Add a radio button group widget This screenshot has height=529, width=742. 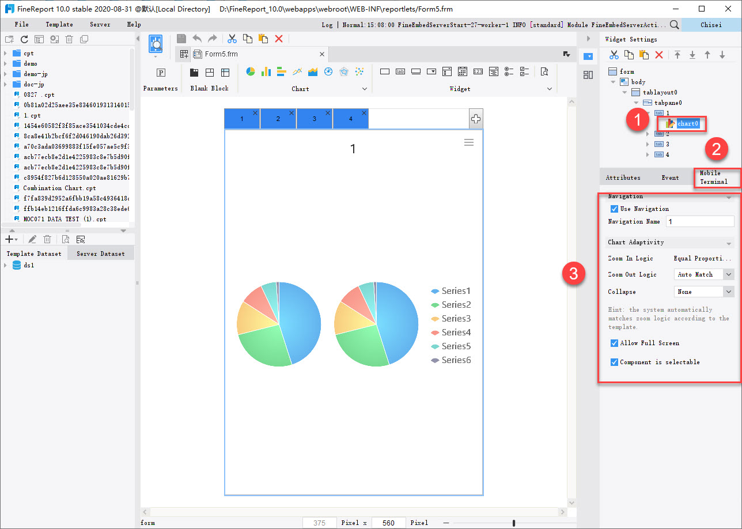(x=509, y=71)
